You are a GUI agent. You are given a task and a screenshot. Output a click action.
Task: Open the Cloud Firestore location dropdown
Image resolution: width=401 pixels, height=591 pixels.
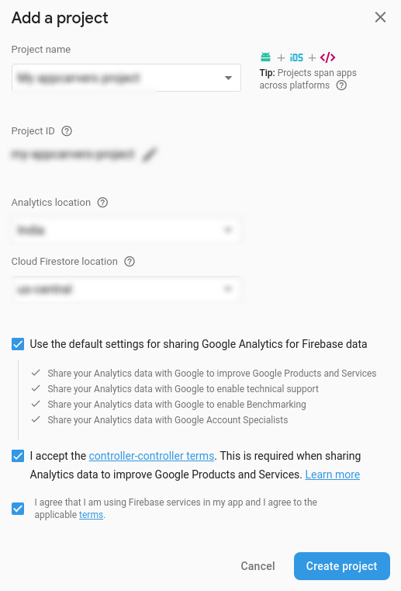point(126,289)
